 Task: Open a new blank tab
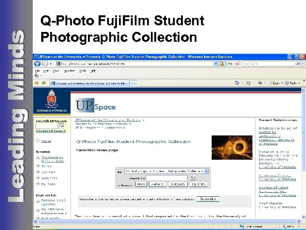point(133,83)
